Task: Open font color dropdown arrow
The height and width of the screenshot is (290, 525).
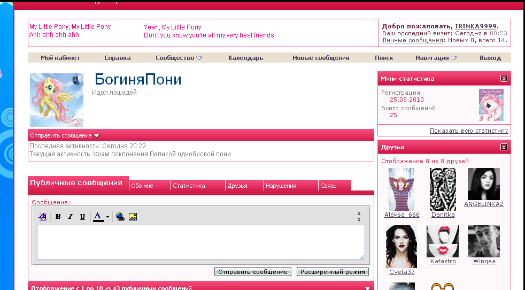Action: 107,217
